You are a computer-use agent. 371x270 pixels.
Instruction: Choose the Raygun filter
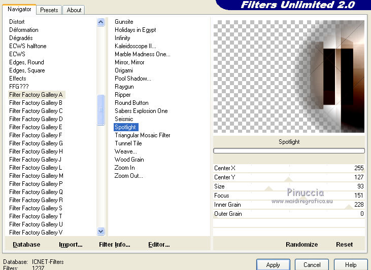pos(124,87)
